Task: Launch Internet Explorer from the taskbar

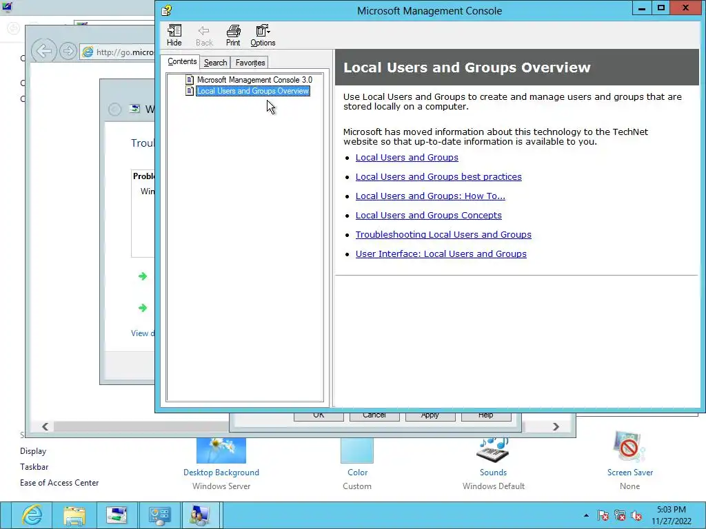Action: coord(32,515)
